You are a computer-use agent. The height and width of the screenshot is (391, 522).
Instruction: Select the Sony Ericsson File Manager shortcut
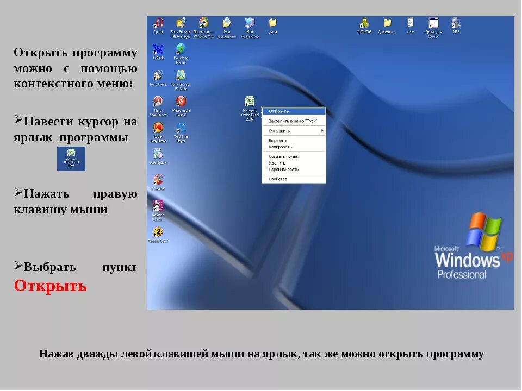[x=181, y=28]
